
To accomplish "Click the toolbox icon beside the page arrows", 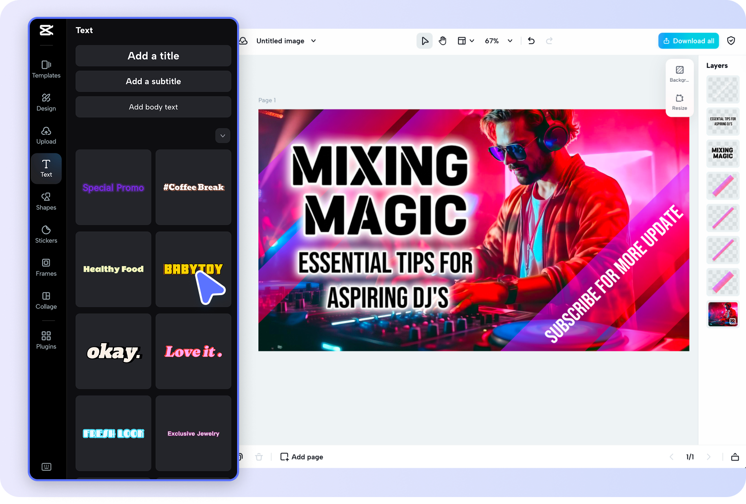I will coord(735,457).
